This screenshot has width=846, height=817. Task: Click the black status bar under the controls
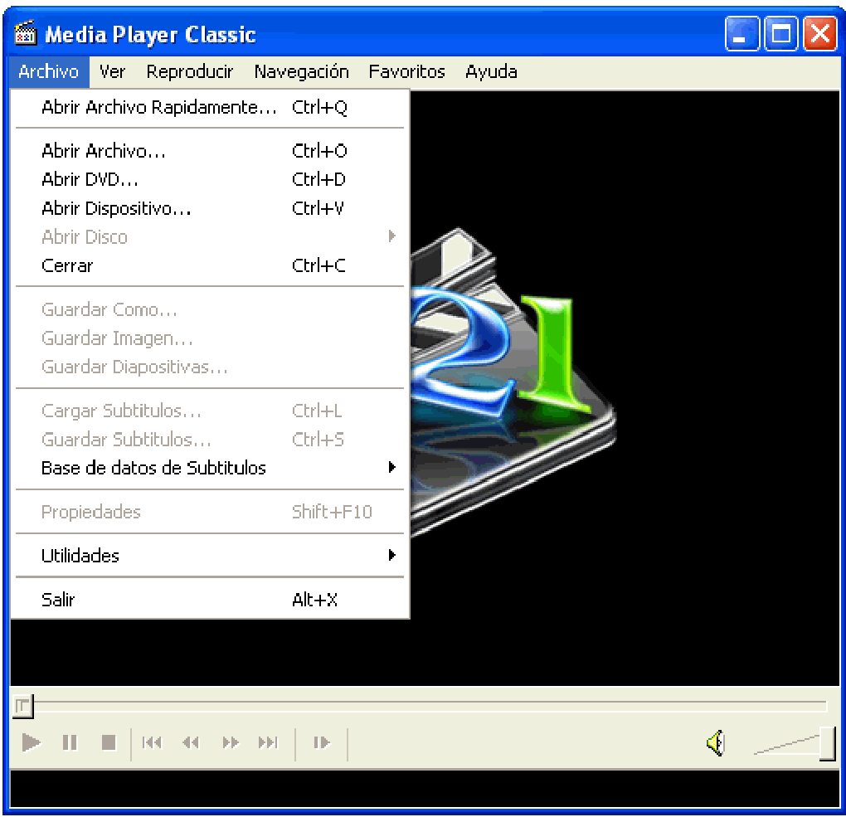(425, 789)
